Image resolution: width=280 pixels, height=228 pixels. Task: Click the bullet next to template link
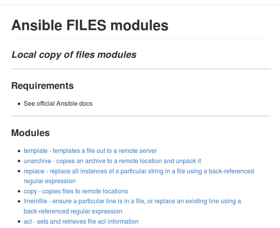click(19, 151)
